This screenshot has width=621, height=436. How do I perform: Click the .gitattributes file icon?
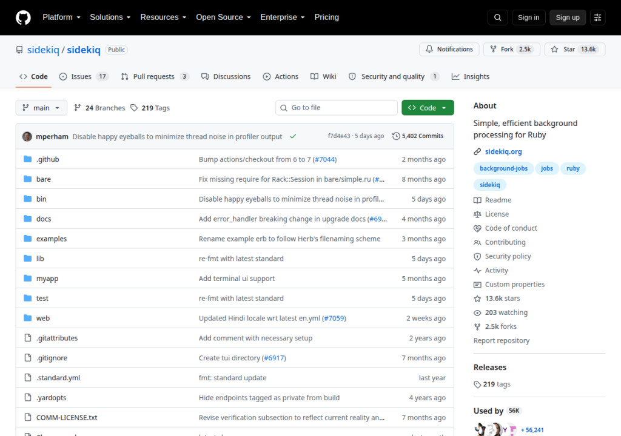(x=28, y=337)
